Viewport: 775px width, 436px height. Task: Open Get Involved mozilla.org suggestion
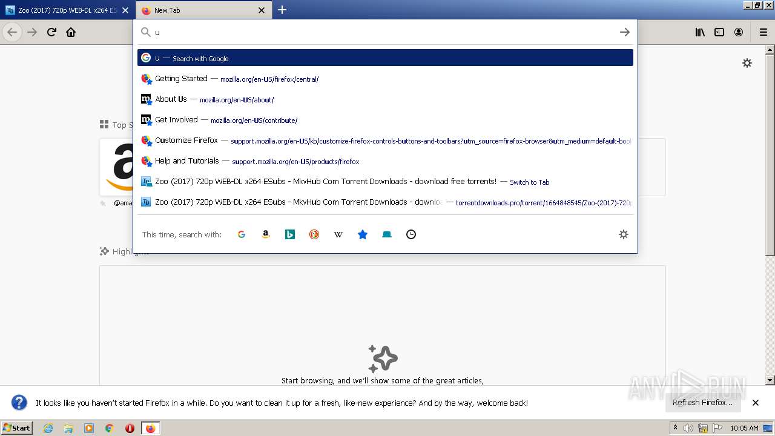tap(385, 120)
